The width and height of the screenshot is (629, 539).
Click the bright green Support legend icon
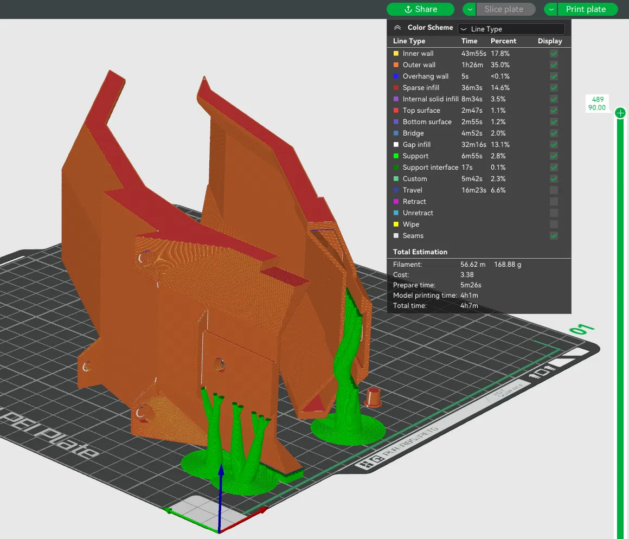tap(396, 156)
